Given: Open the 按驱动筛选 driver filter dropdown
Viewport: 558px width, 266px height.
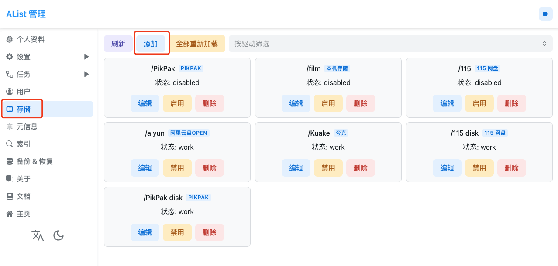Looking at the screenshot, I should pos(390,44).
